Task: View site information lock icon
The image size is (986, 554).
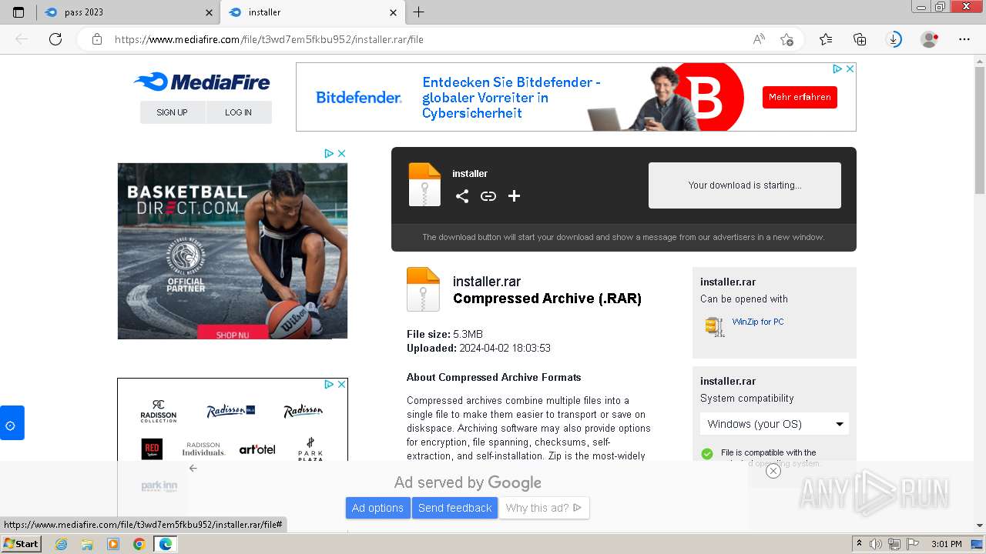Action: (97, 39)
